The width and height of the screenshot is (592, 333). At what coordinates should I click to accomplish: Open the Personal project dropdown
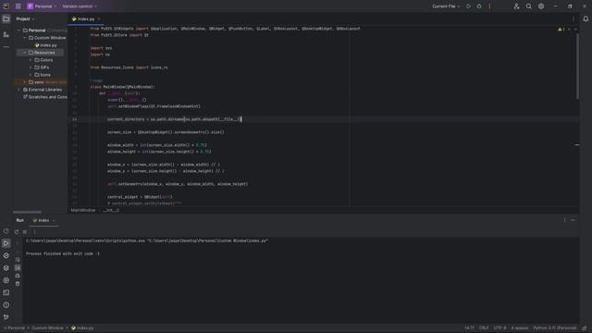coord(42,6)
